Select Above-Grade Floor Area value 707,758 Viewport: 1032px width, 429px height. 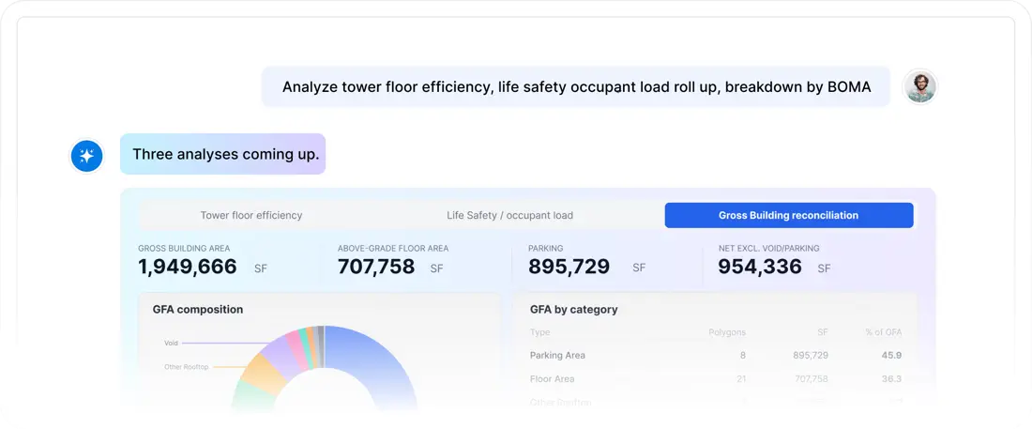pyautogui.click(x=376, y=267)
